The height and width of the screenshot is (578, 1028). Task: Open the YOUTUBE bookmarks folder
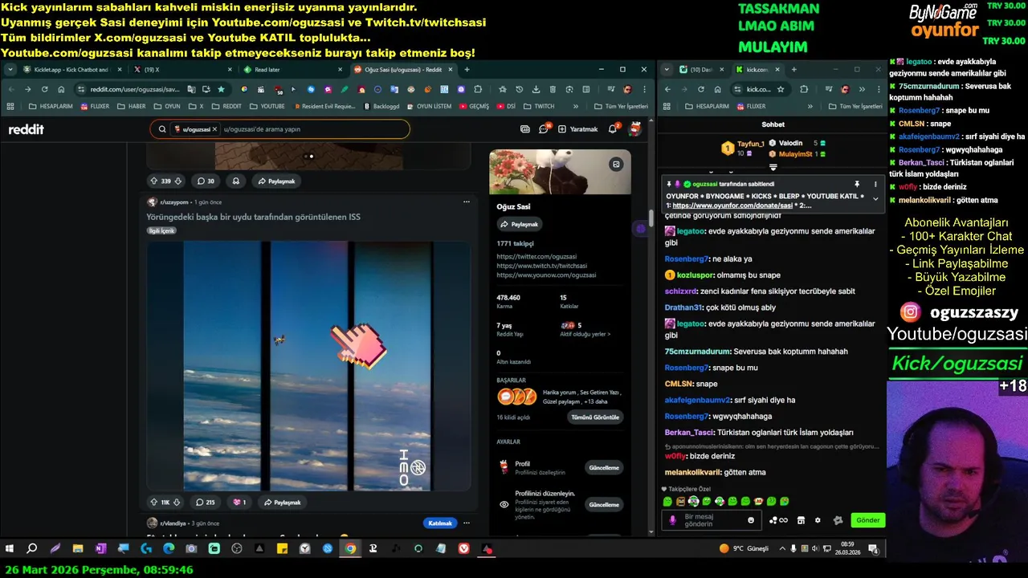[x=267, y=106]
